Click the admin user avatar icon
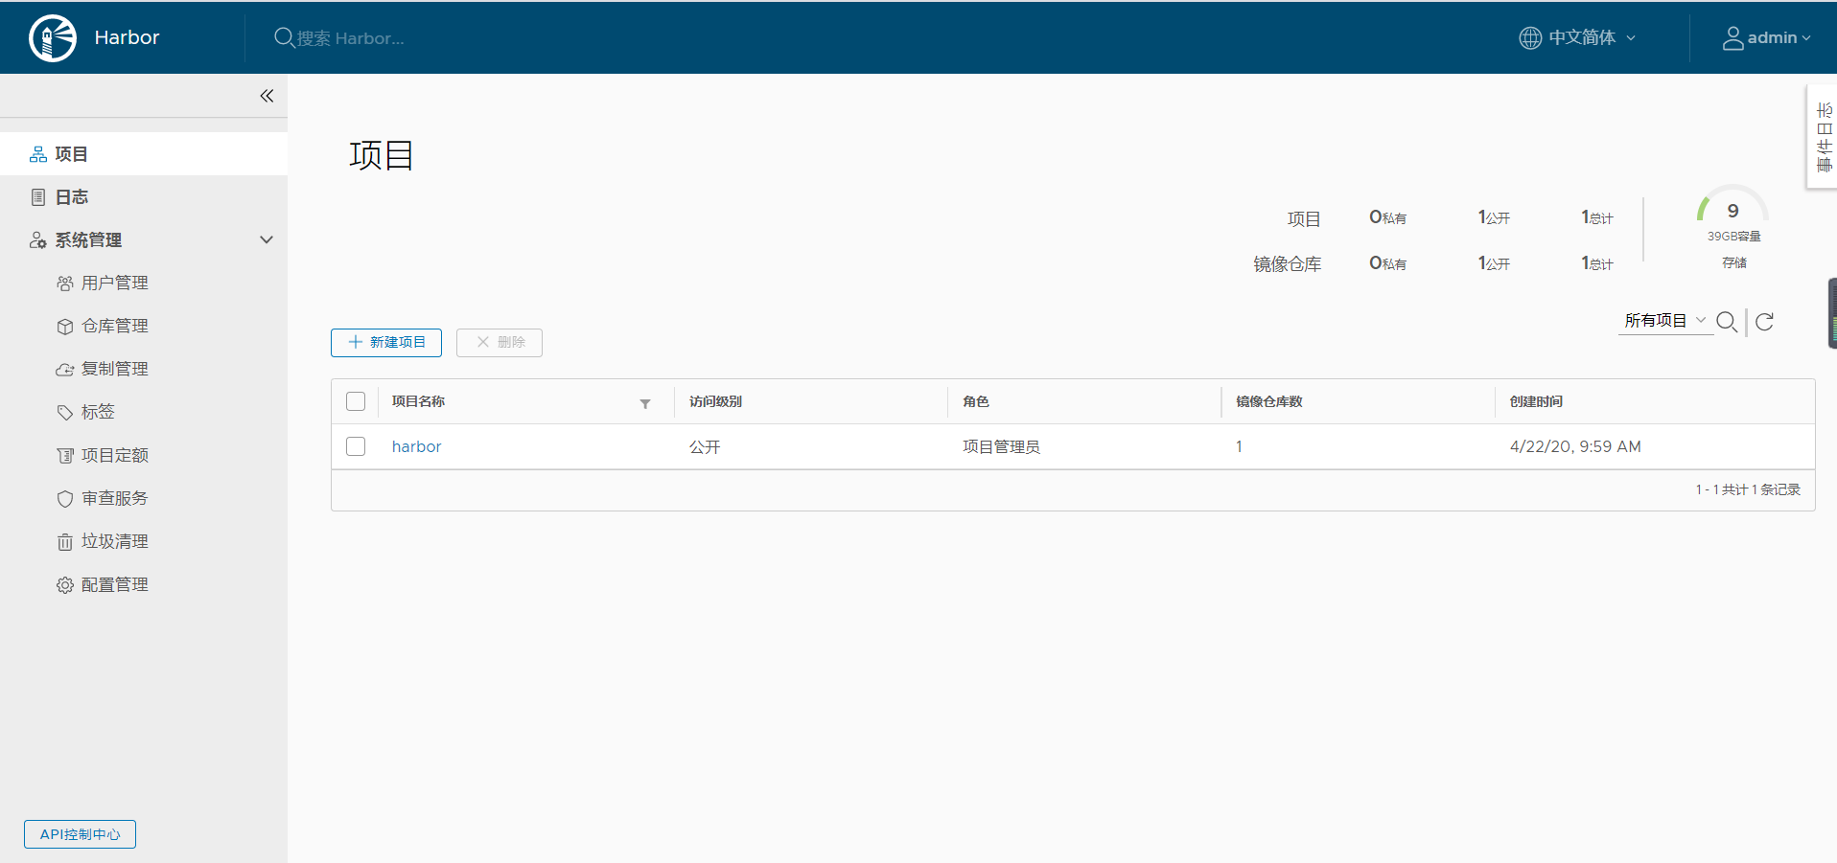Viewport: 1837px width, 863px height. pyautogui.click(x=1732, y=38)
